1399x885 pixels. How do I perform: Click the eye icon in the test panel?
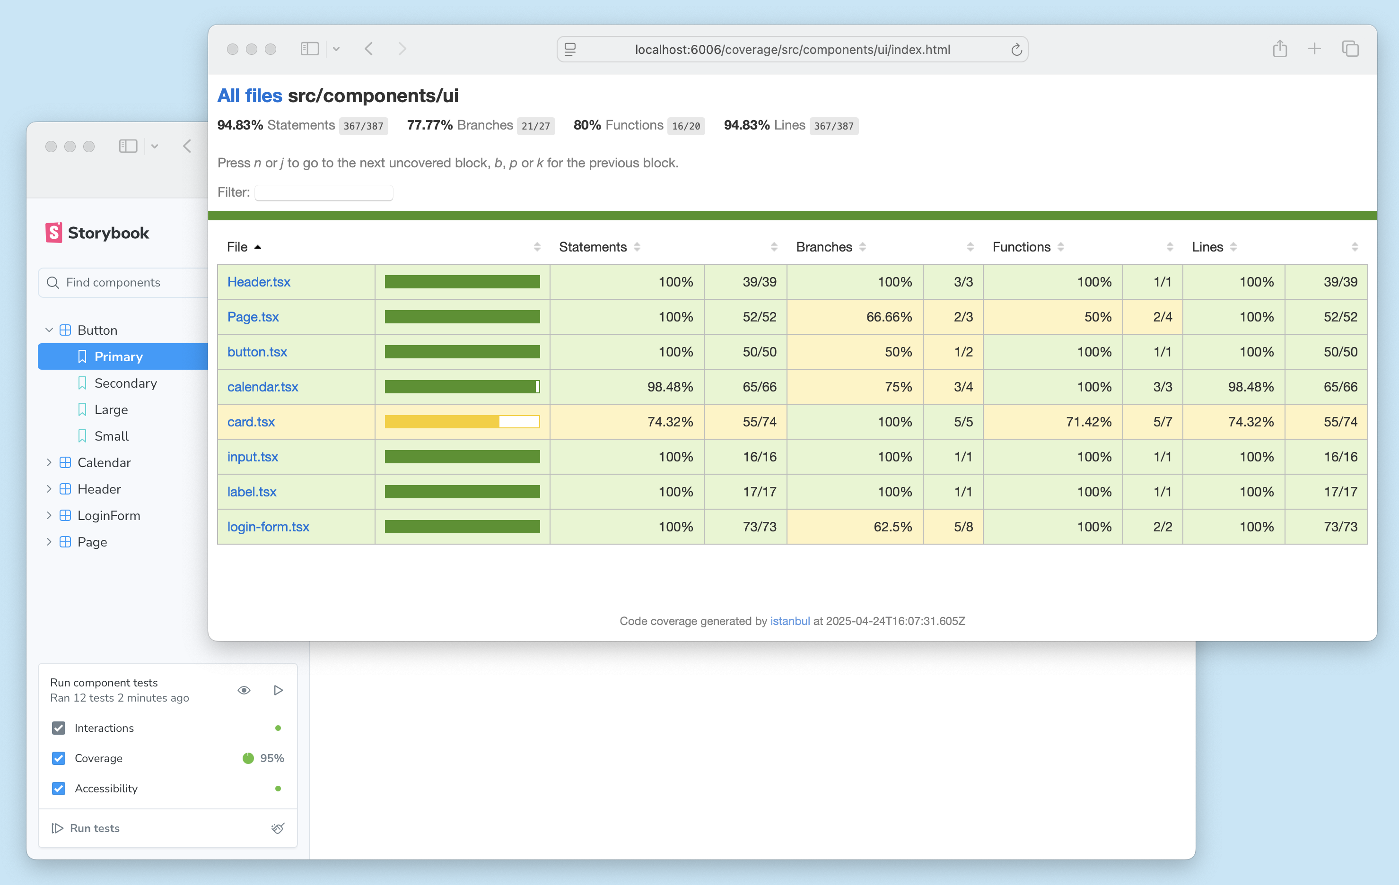tap(244, 690)
